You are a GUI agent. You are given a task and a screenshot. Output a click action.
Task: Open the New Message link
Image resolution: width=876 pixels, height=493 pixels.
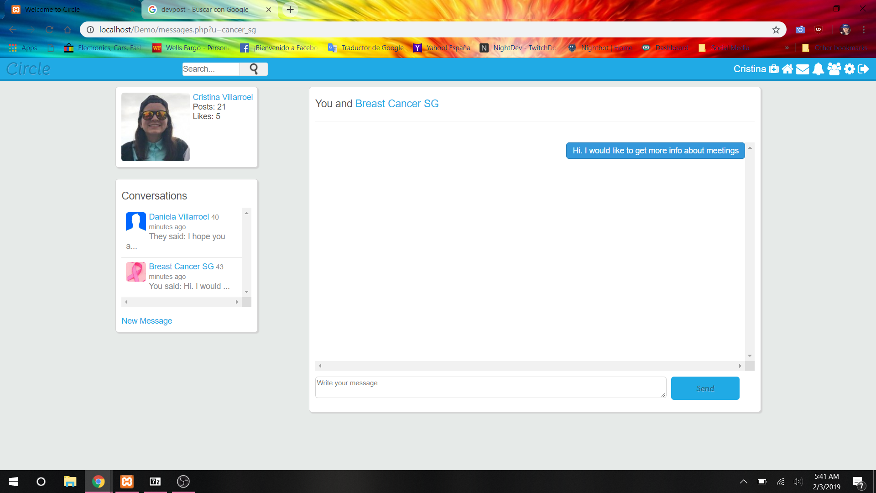click(146, 321)
